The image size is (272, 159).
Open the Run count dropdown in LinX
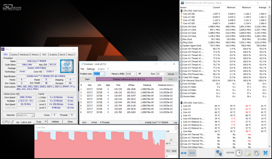164,74
